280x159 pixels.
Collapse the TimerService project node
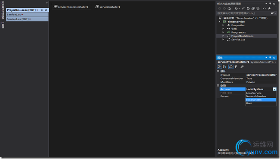point(220,22)
